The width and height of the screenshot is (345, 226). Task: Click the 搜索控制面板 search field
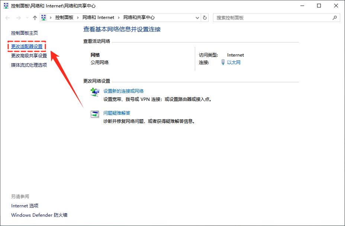pyautogui.click(x=271, y=17)
